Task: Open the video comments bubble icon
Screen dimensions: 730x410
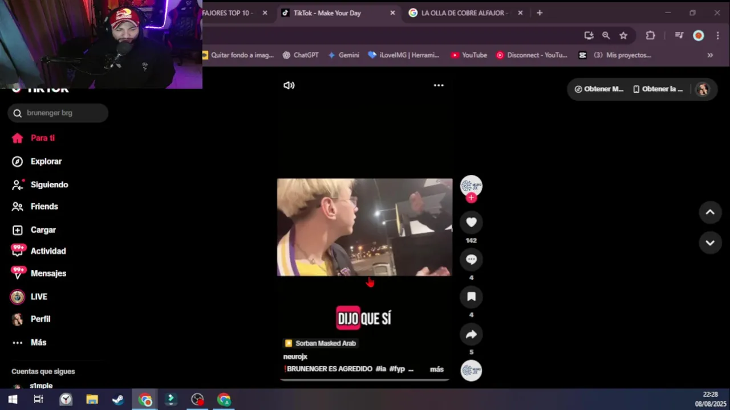Action: tap(471, 259)
